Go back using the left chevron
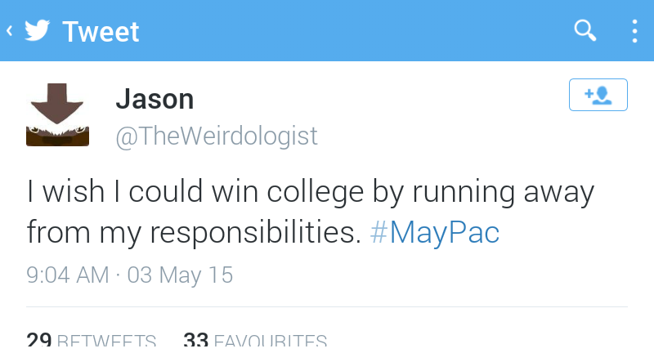Image resolution: width=654 pixels, height=362 pixels. [x=9, y=30]
